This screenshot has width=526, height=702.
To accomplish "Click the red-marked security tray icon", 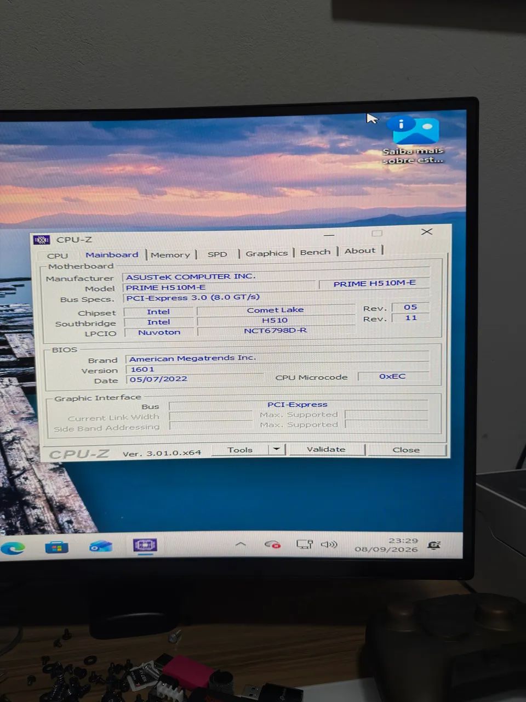I will (x=272, y=545).
